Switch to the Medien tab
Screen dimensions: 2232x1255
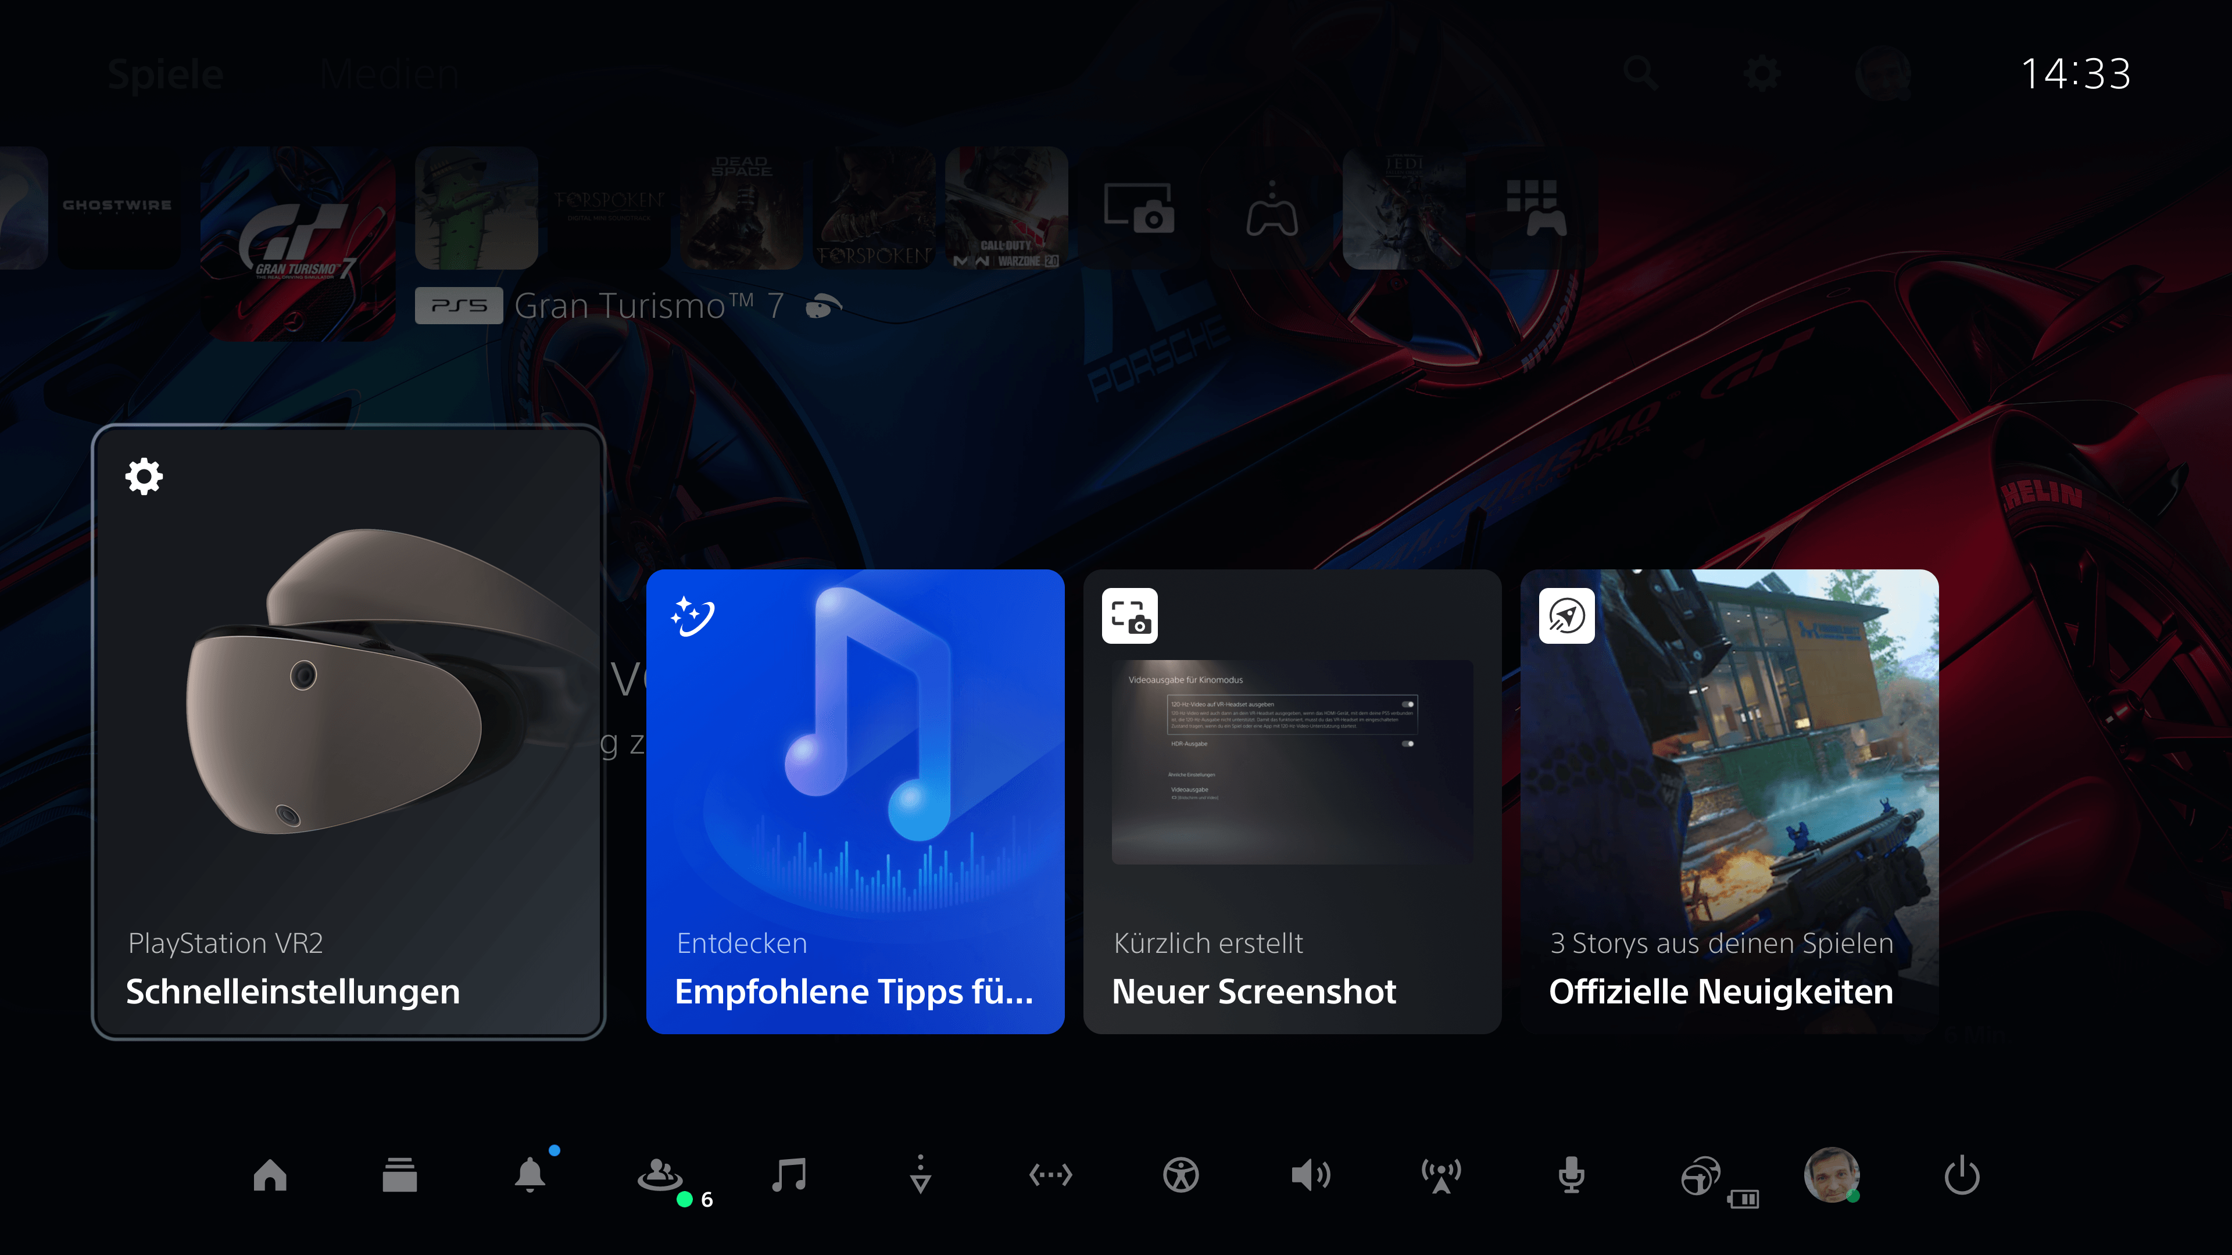coord(389,74)
